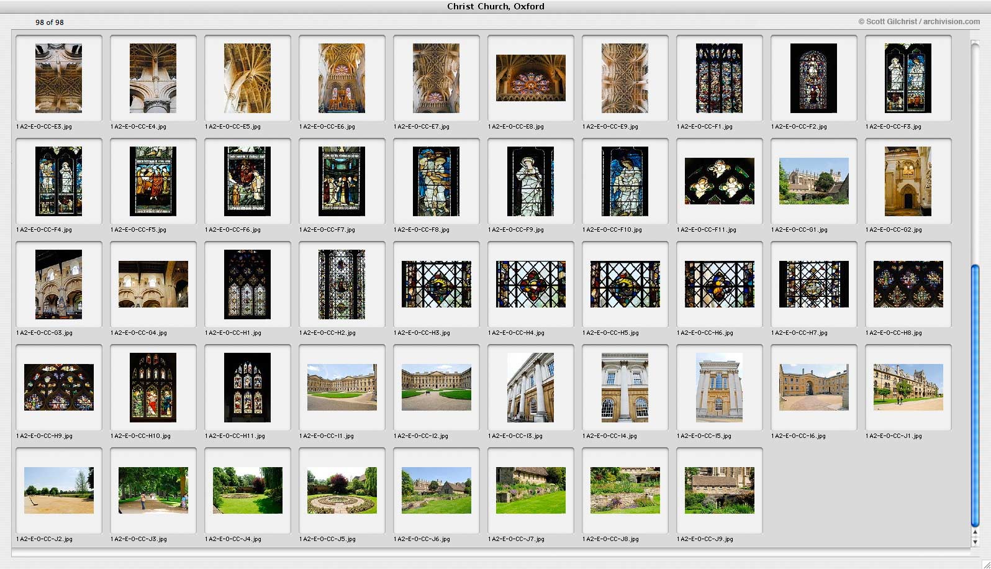Click filename label 1A2-E-0-CC-J3.jpg
Screen dimensions: 991x569
[139, 539]
